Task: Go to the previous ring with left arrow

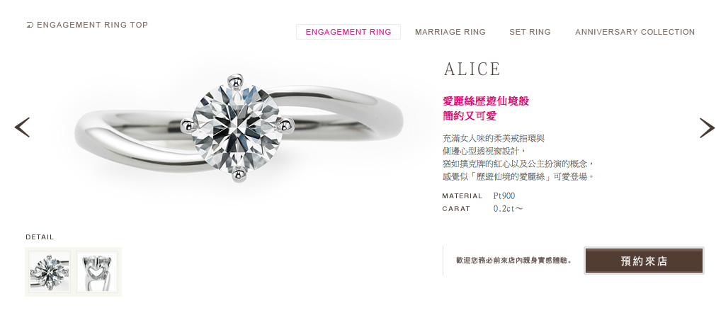Action: pyautogui.click(x=22, y=127)
